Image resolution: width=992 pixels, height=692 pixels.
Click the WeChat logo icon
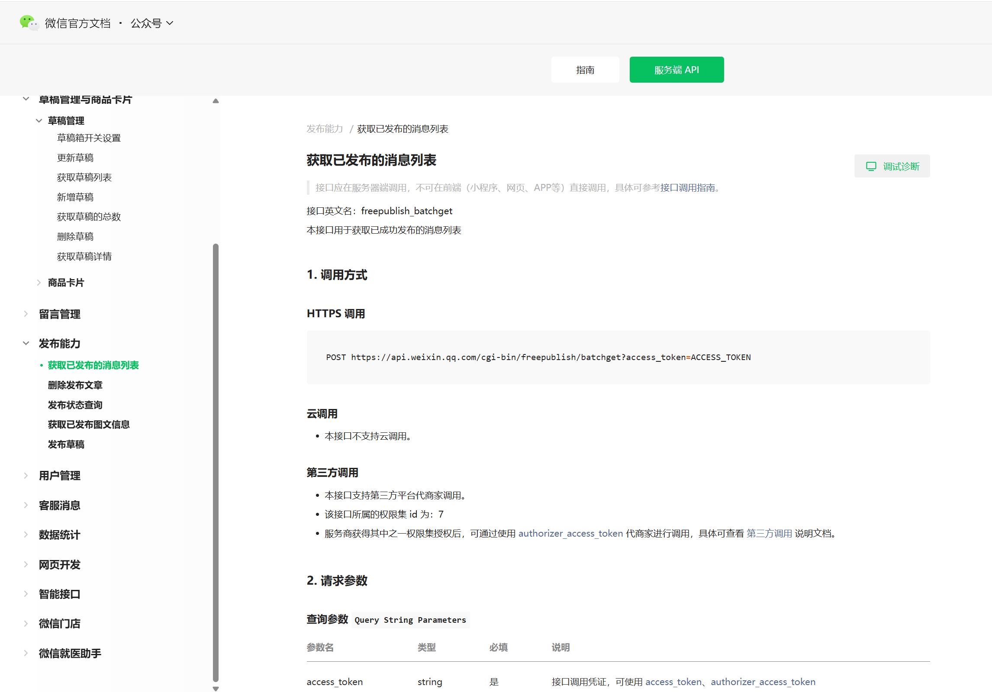pos(29,23)
